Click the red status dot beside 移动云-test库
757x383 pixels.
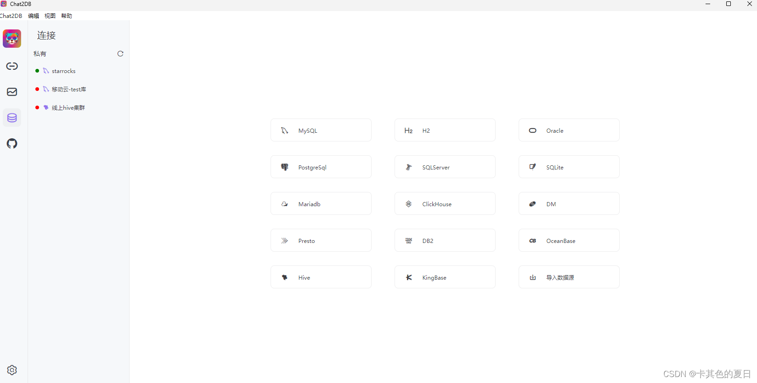pos(37,89)
